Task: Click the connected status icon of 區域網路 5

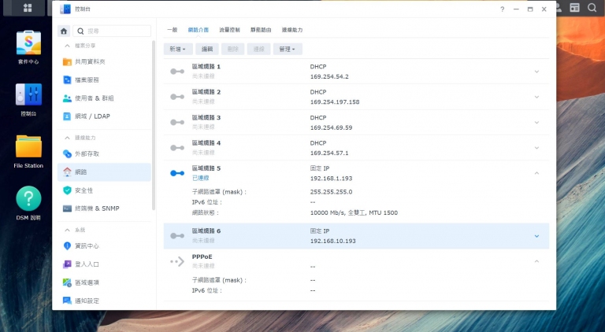Action: pyautogui.click(x=177, y=173)
